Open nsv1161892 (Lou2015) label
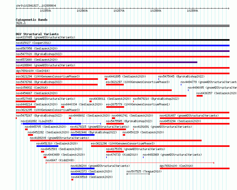237x190 pixels. pyautogui.click(x=37, y=121)
